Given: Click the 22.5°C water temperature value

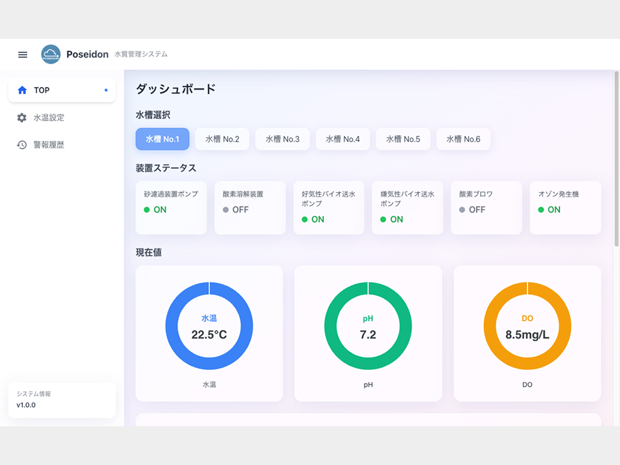Looking at the screenshot, I should click(x=209, y=335).
